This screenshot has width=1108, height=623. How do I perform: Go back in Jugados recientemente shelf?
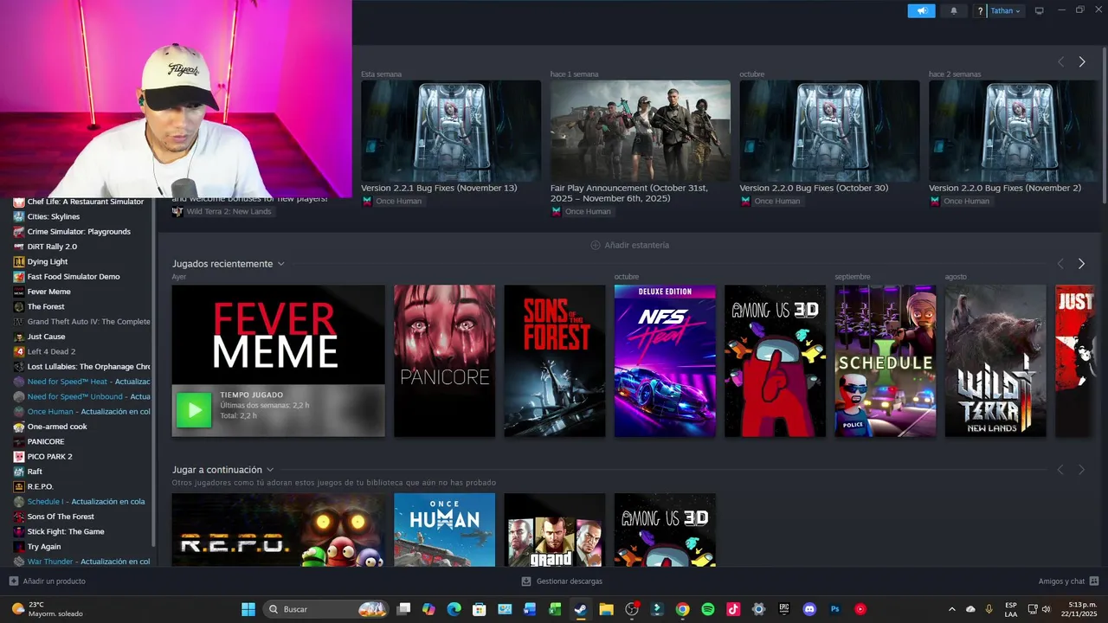1060,263
